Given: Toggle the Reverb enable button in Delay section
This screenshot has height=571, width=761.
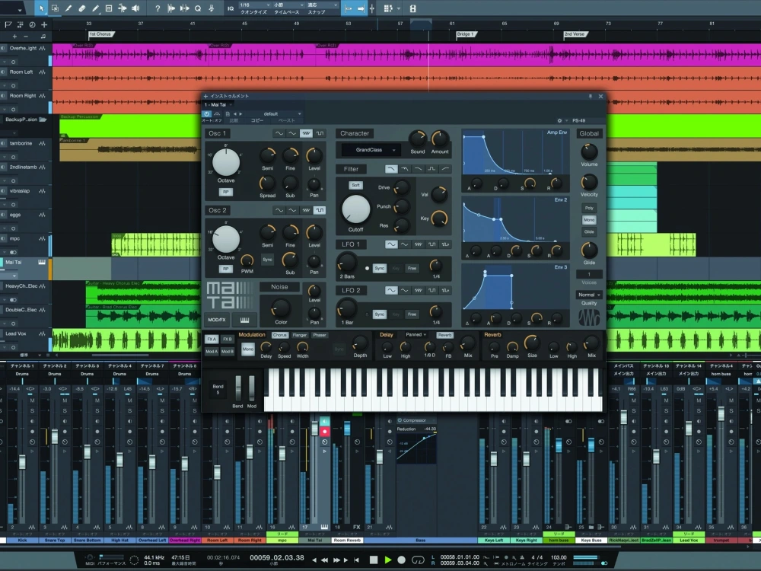Looking at the screenshot, I should [444, 335].
